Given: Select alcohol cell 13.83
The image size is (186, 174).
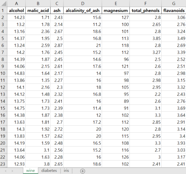Looking at the screenshot, I should click(x=16, y=136).
